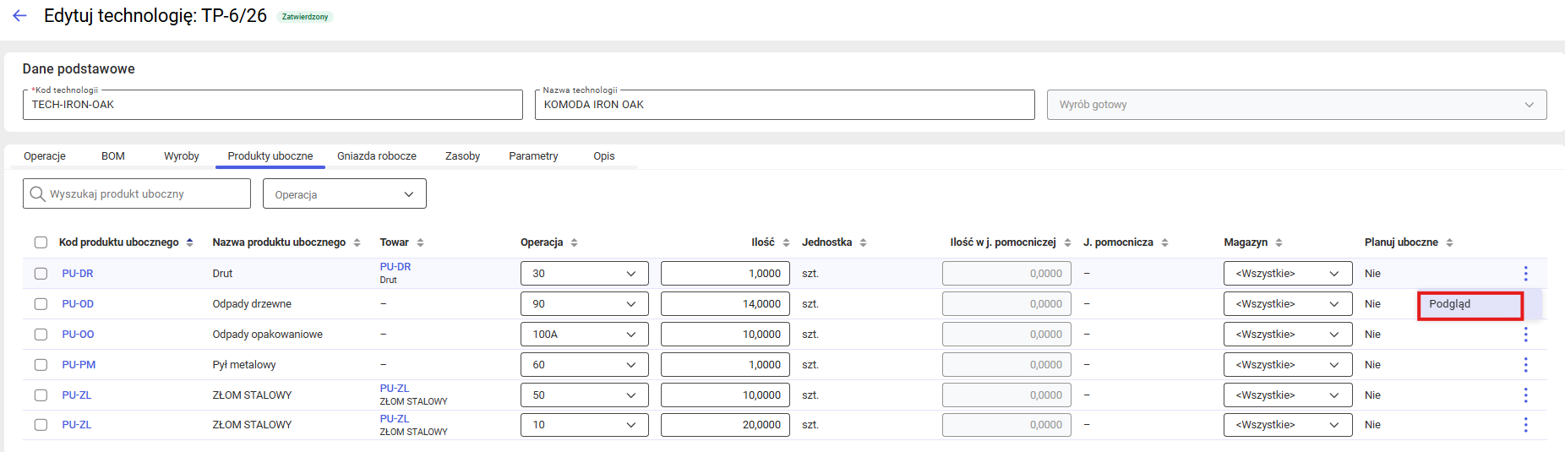Open Magazyn dropdown in Odpady drzewne row
The image size is (1565, 452).
(x=1288, y=304)
